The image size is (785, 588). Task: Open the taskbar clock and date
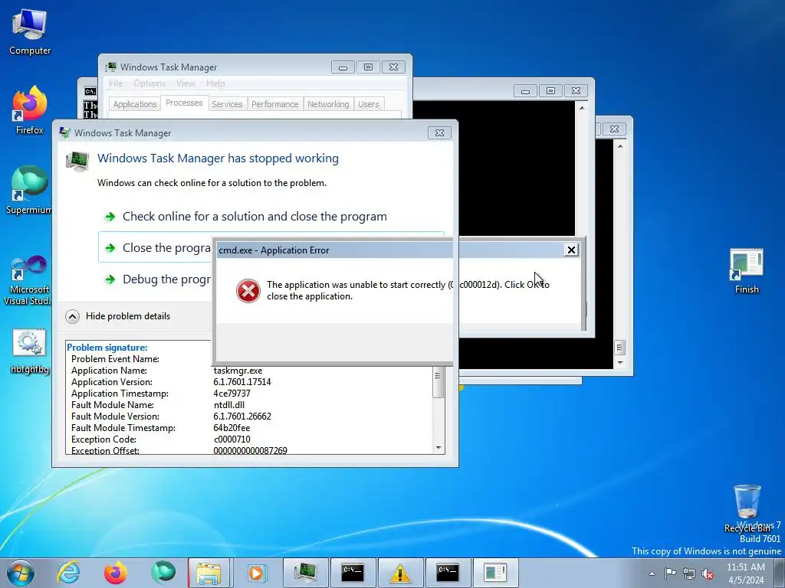pos(746,573)
